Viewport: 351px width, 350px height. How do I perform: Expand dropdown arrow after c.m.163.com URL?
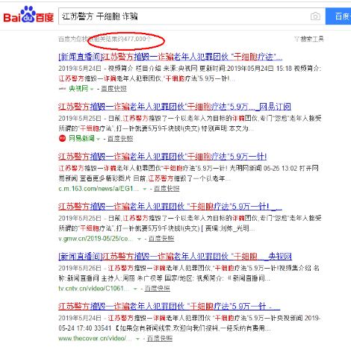click(x=144, y=189)
